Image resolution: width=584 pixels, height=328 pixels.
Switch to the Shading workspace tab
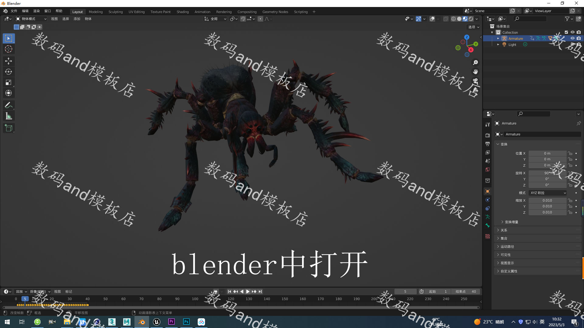[182, 12]
